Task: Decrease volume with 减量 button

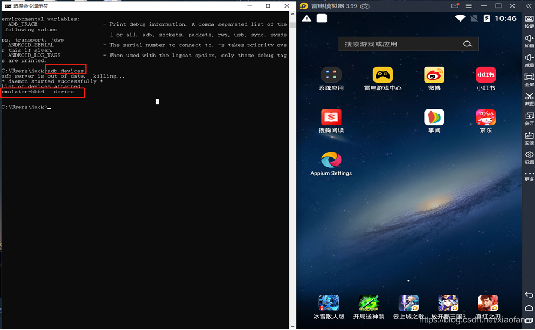Action: click(529, 60)
